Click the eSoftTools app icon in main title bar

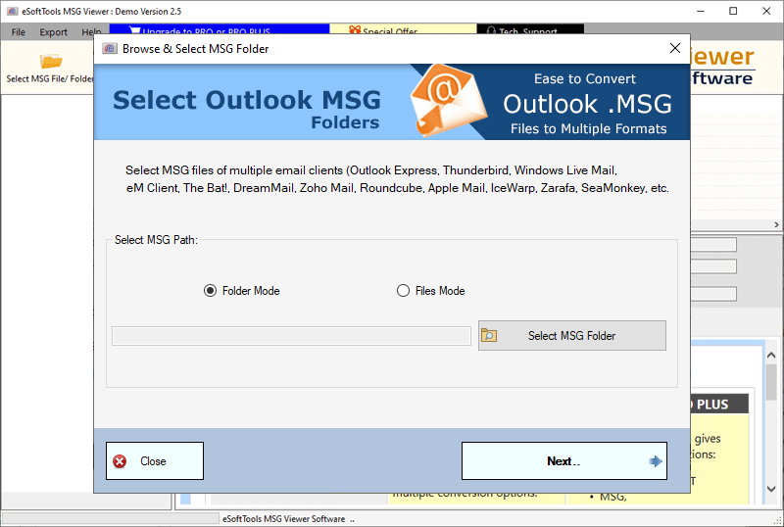tap(13, 11)
